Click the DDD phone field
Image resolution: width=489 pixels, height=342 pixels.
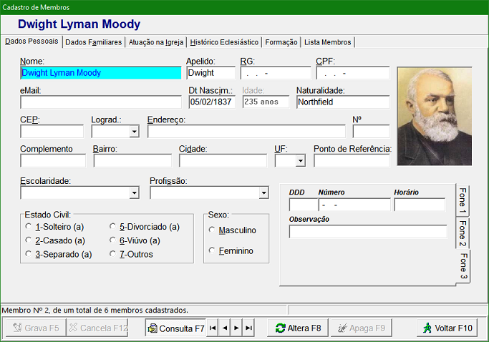[x=304, y=205]
